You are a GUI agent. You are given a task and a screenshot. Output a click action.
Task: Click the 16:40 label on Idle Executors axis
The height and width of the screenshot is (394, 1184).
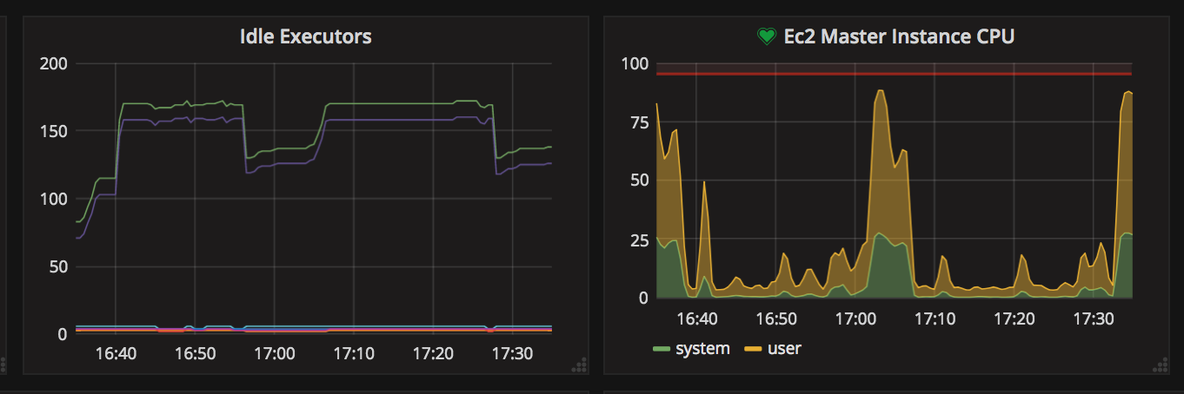click(x=116, y=353)
